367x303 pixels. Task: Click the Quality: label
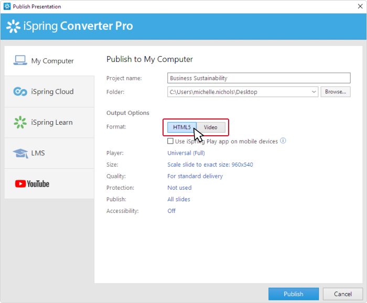tap(116, 176)
